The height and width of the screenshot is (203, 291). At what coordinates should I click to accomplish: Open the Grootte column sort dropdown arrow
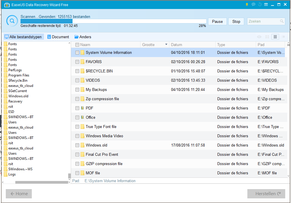[166, 45]
